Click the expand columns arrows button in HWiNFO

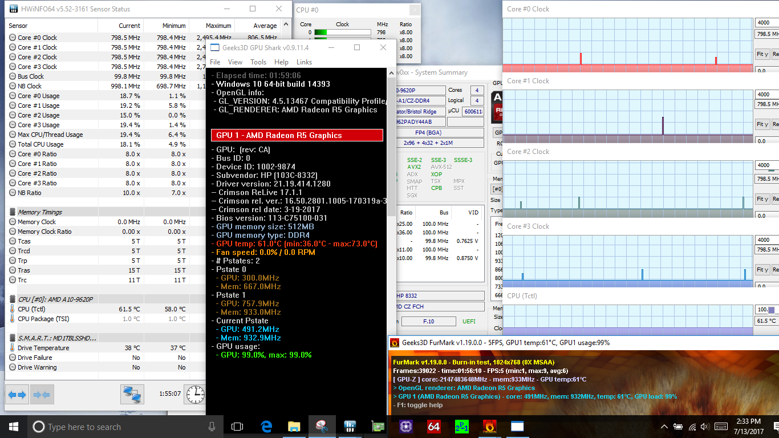click(17, 394)
